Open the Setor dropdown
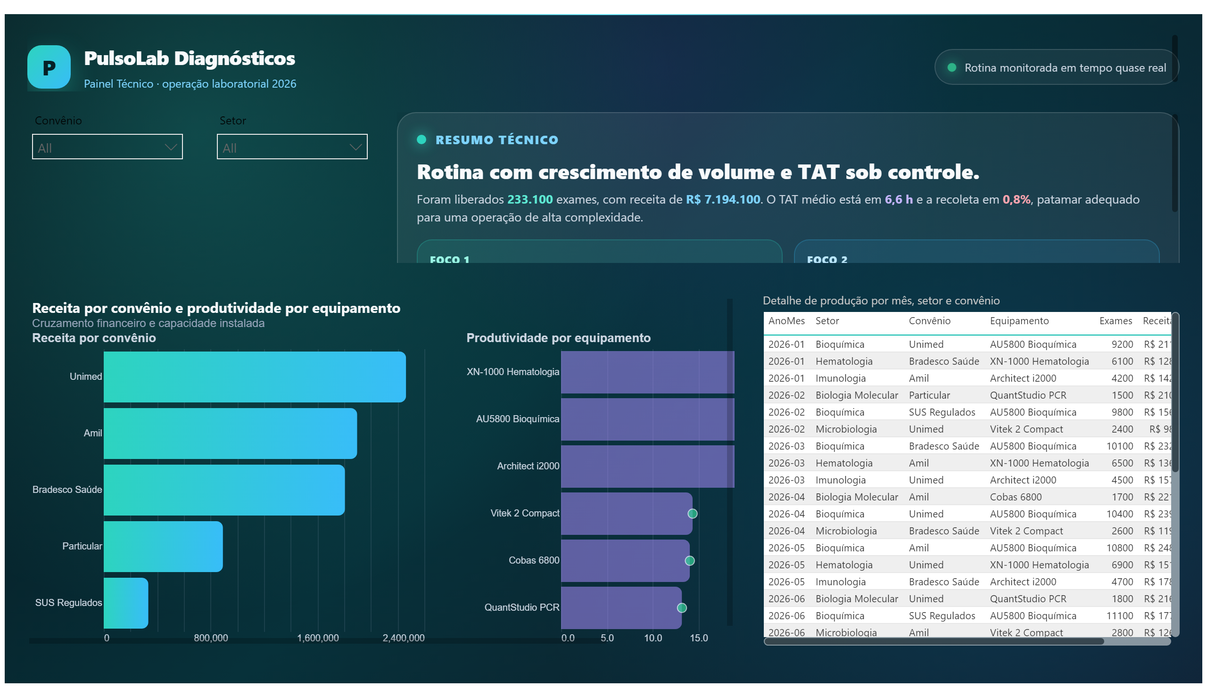1207x688 pixels. click(x=292, y=147)
